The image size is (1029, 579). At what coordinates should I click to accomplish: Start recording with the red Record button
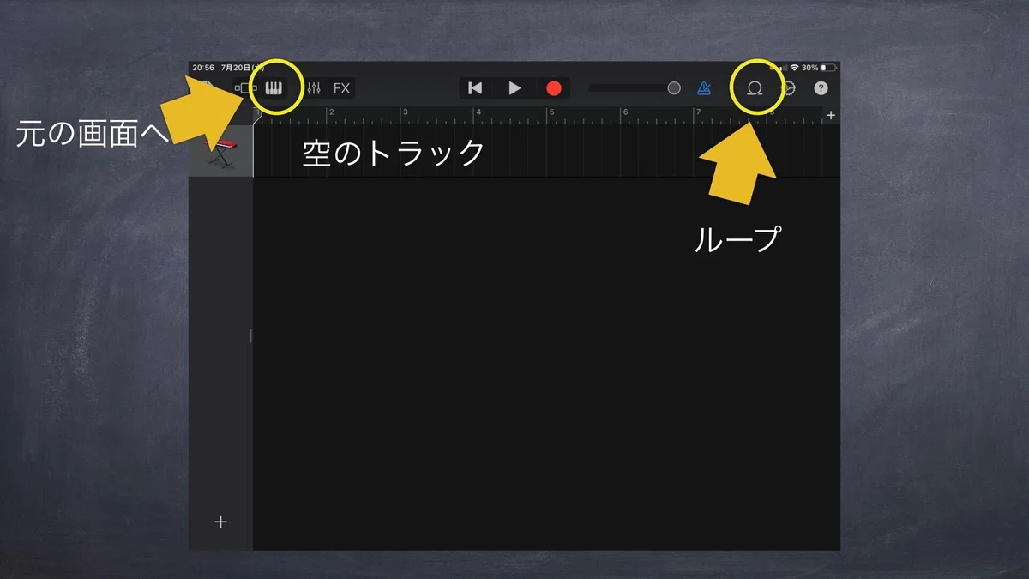tap(554, 88)
